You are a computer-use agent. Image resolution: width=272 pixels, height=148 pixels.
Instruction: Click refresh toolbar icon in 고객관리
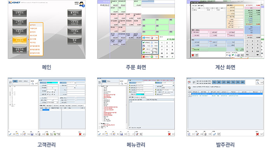click(x=24, y=134)
